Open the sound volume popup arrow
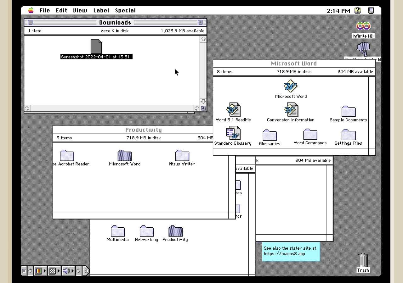Viewport: 403px width, 283px height. (73, 270)
